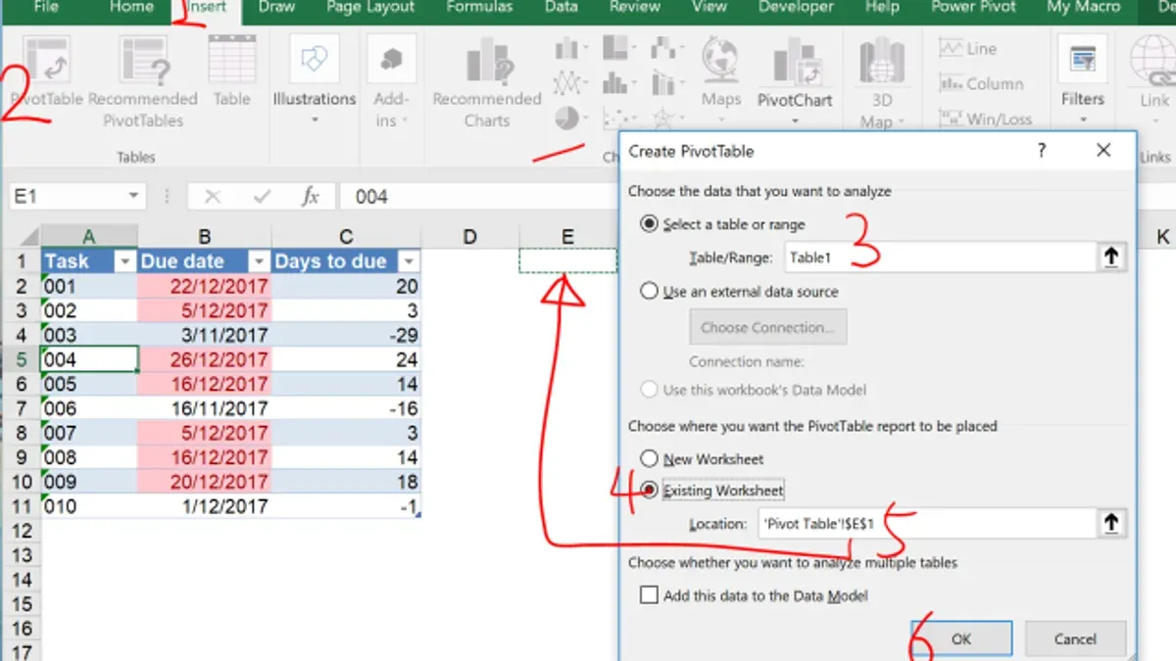Switch to the Review tab
1176x661 pixels.
point(635,8)
